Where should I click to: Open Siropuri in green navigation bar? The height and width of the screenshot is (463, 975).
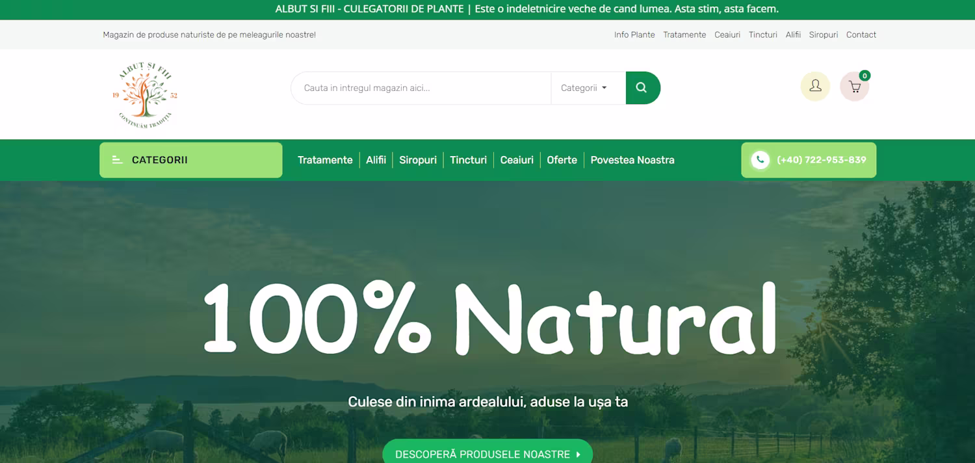418,160
